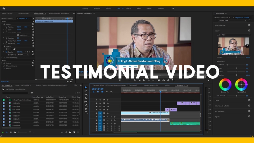Open the Blend Mode dropdown
Screen dimensions: 254x143
click(23, 55)
